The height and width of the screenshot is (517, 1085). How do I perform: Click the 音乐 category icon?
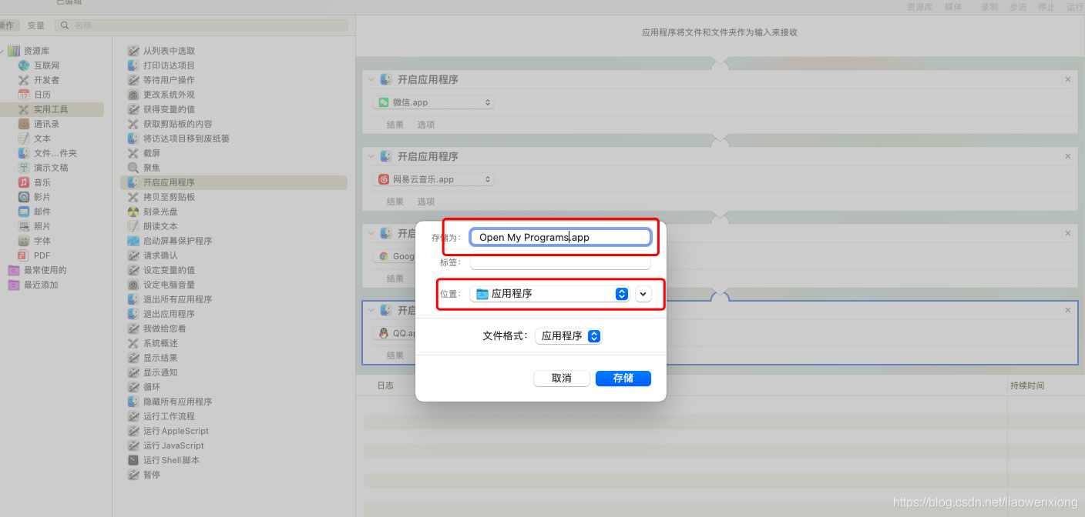coord(24,182)
